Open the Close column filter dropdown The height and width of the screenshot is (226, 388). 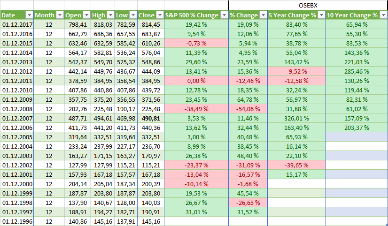click(x=160, y=15)
